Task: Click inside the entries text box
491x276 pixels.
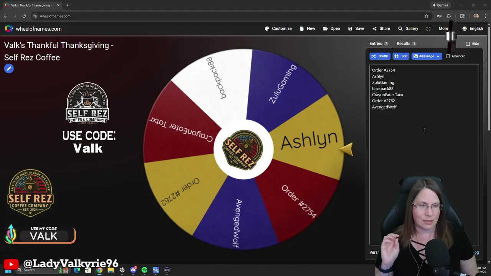Action: (x=424, y=155)
